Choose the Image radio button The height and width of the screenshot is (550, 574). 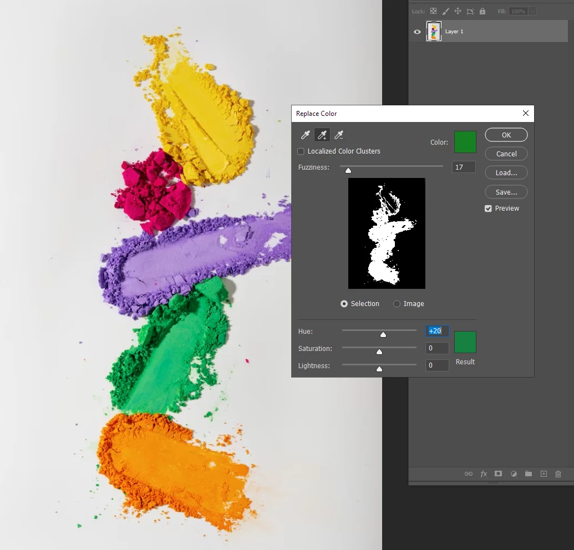click(x=397, y=304)
